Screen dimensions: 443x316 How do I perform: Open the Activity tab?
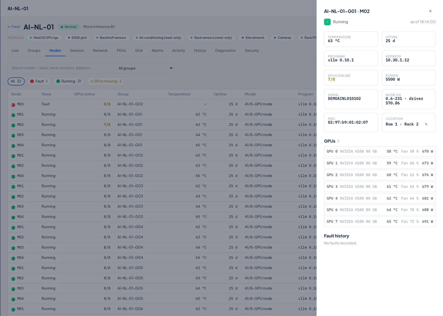coord(179,51)
